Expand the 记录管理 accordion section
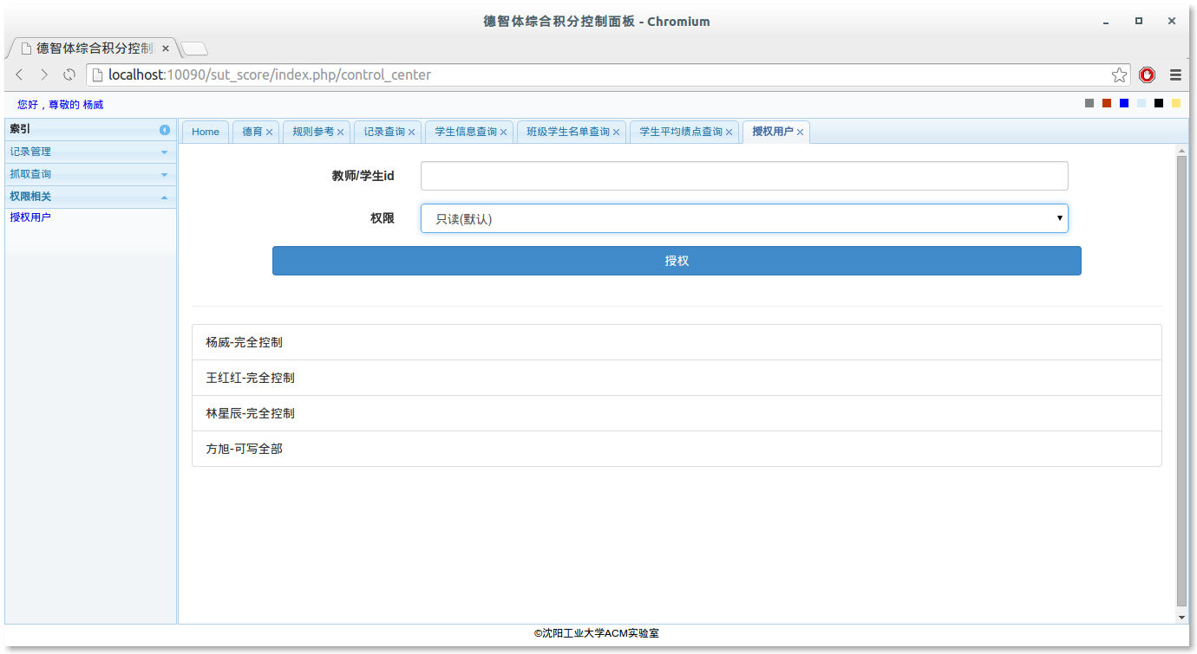 (x=90, y=152)
